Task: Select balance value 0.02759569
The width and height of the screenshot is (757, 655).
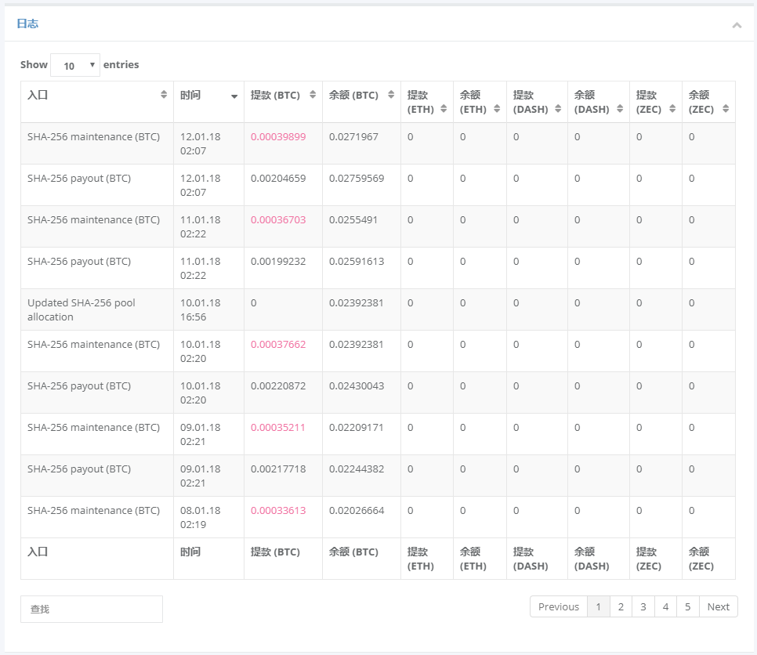Action: pyautogui.click(x=357, y=178)
